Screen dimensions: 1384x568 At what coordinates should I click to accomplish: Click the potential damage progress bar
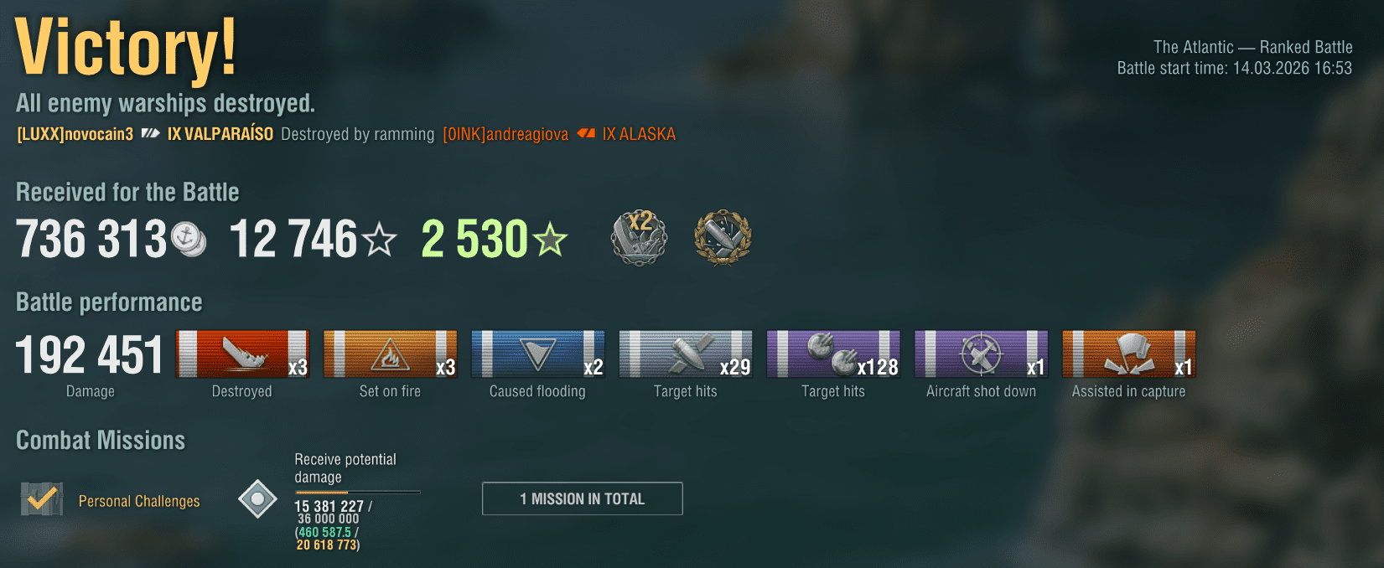coord(358,493)
